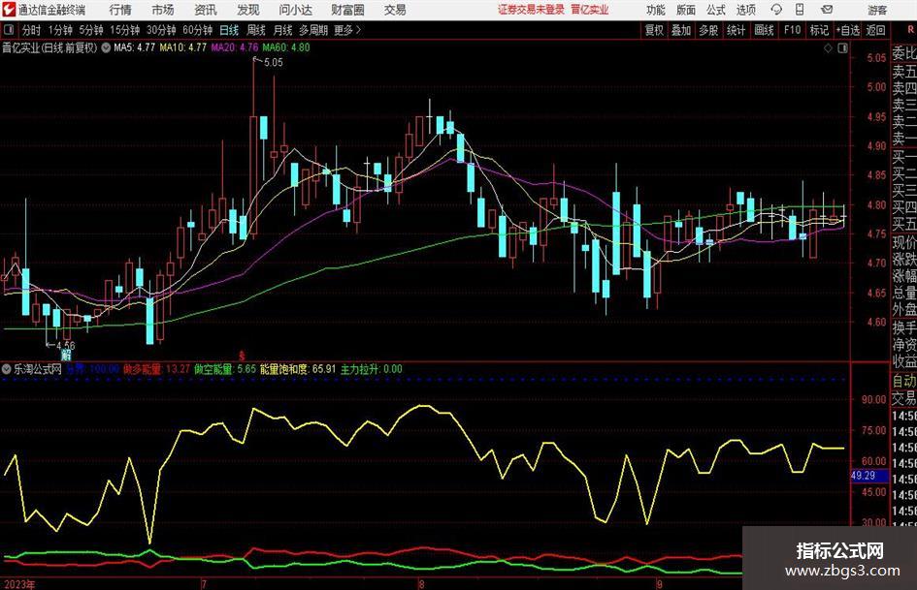Open the 功能 menu
The image size is (917, 590).
pos(656,10)
